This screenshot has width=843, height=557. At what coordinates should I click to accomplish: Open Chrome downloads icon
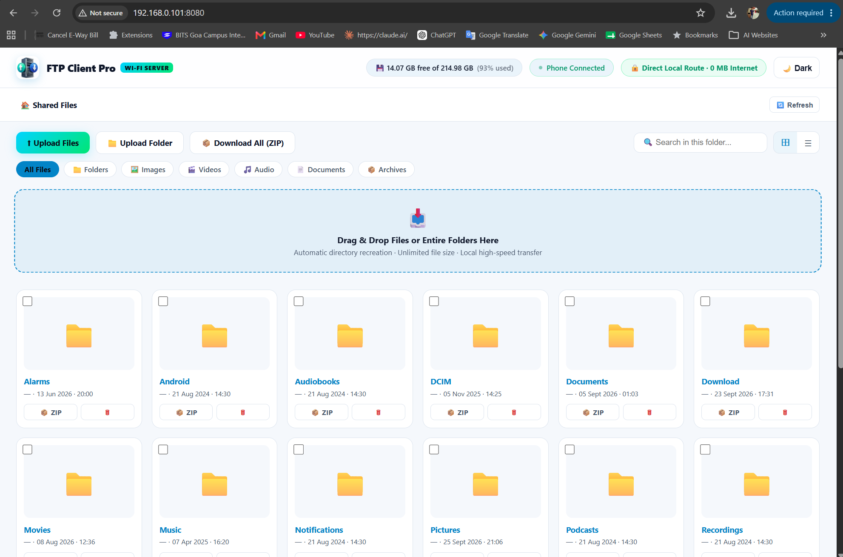pos(731,13)
